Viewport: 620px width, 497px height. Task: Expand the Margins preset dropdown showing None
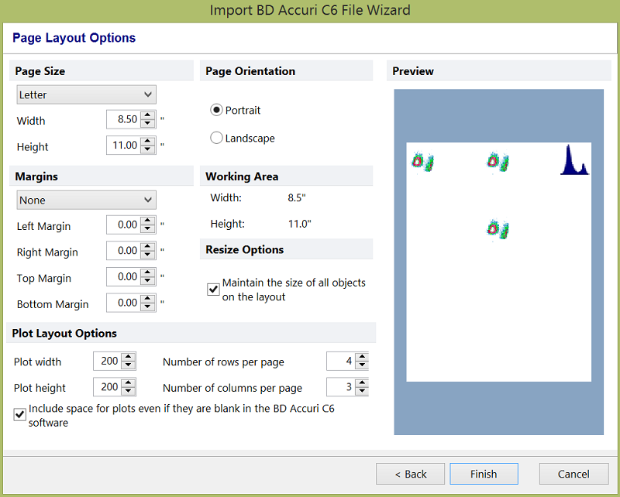click(x=86, y=200)
